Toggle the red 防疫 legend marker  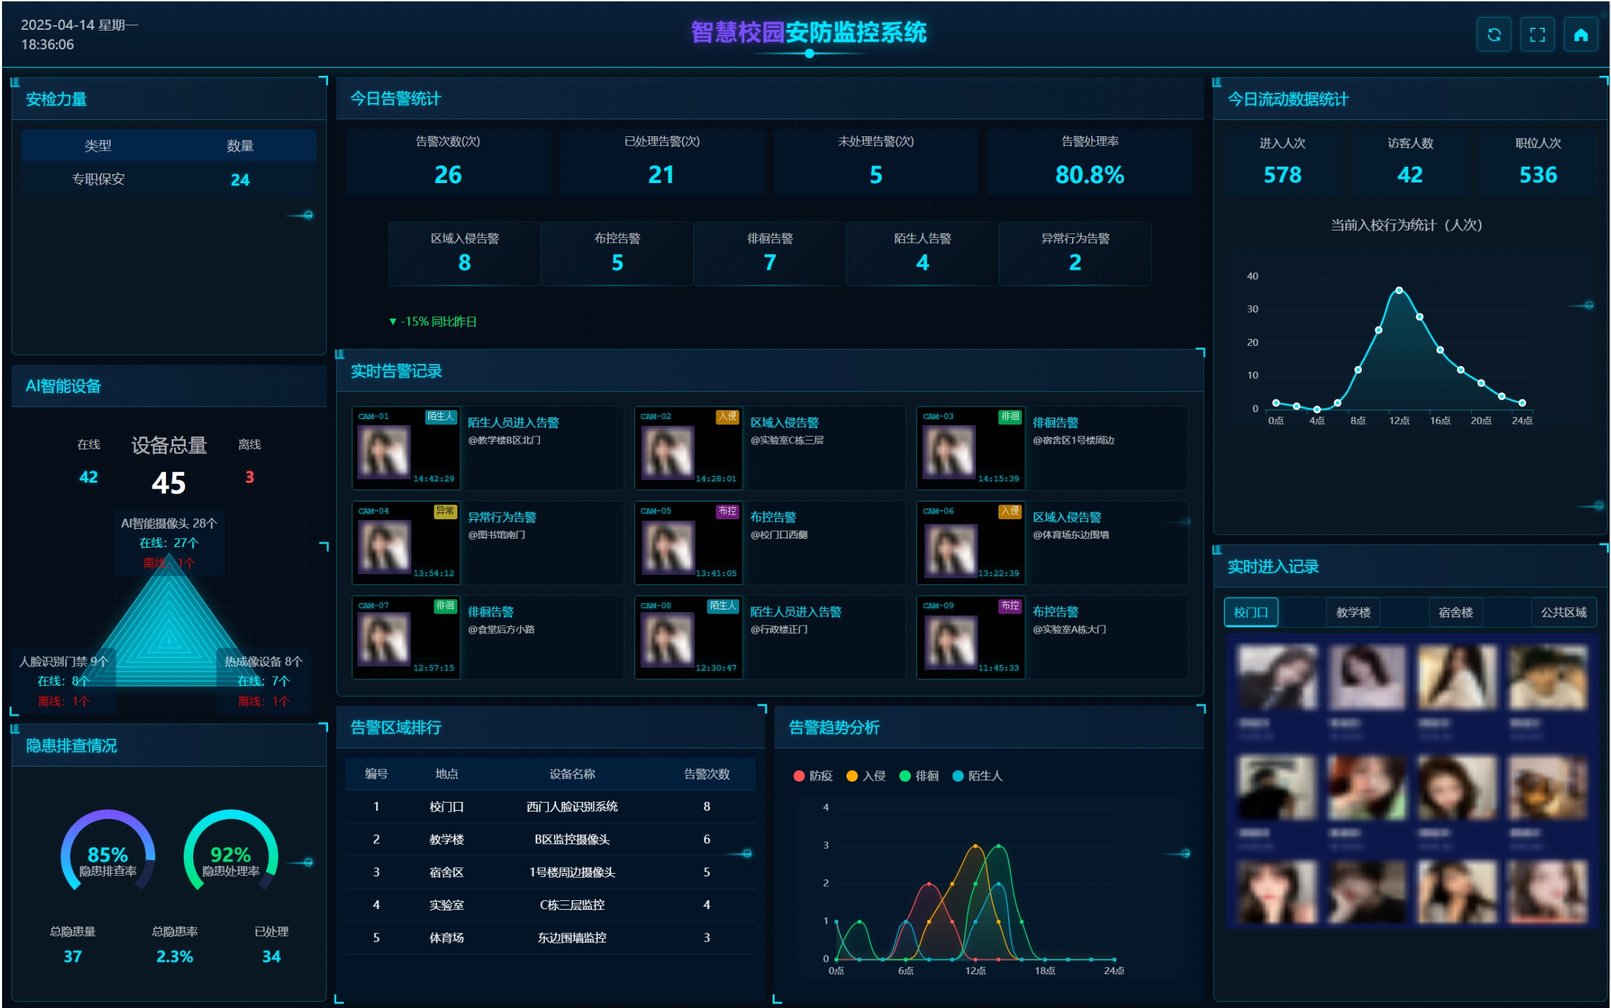point(799,775)
